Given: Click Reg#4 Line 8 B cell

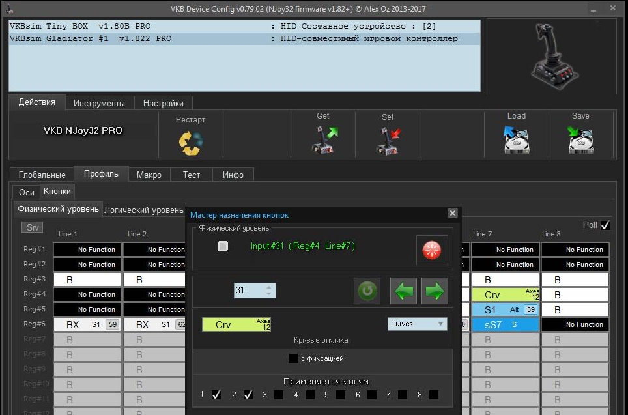Looking at the screenshot, I should (575, 295).
